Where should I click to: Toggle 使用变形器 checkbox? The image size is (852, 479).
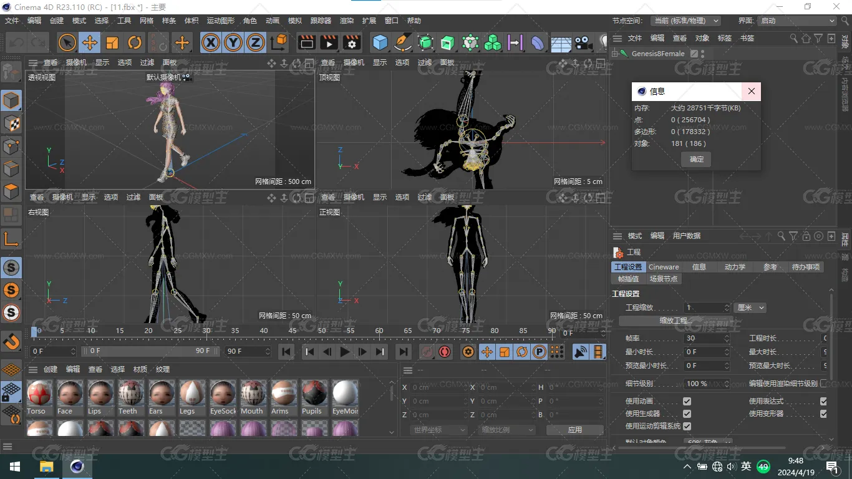pyautogui.click(x=823, y=414)
